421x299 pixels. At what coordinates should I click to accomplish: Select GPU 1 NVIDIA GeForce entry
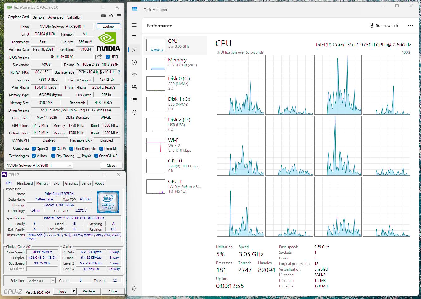pyautogui.click(x=175, y=186)
